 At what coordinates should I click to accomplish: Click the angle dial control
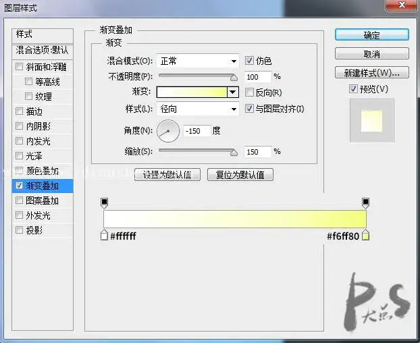tap(168, 131)
